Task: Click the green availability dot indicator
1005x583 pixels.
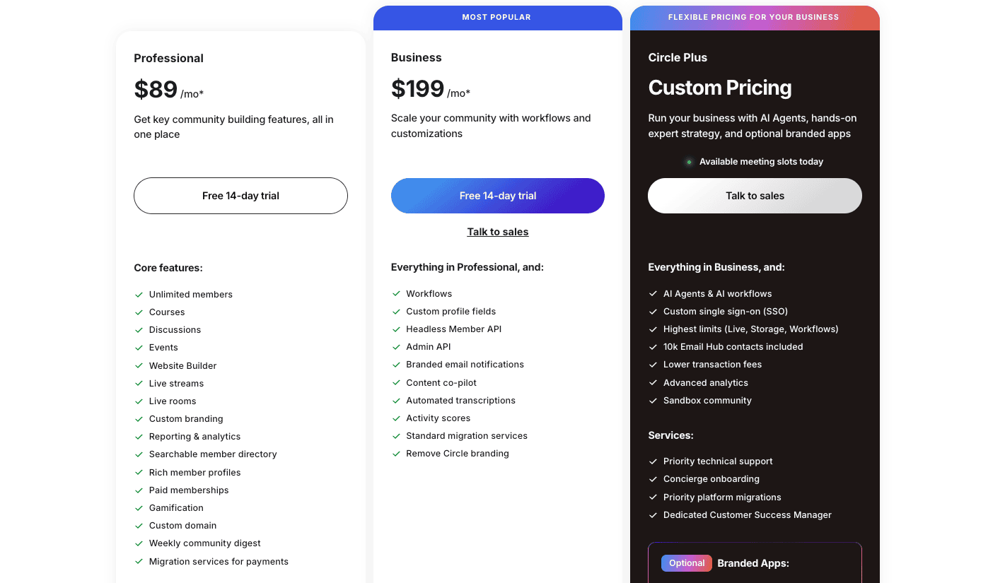Action: [x=688, y=161]
